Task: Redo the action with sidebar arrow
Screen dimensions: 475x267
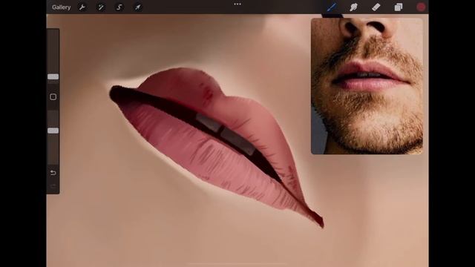Action: (x=53, y=186)
